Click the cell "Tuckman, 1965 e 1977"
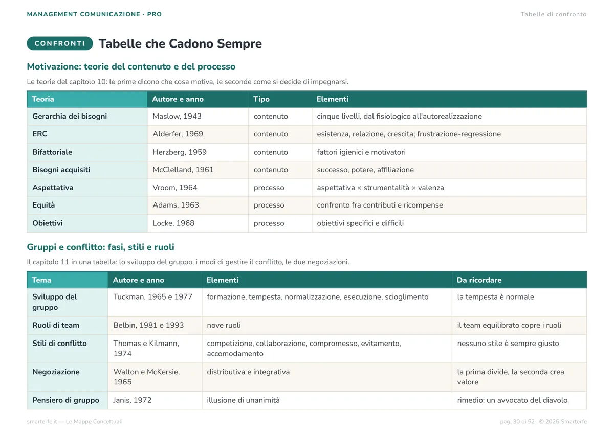Screen dimensions: 614x434 point(155,302)
